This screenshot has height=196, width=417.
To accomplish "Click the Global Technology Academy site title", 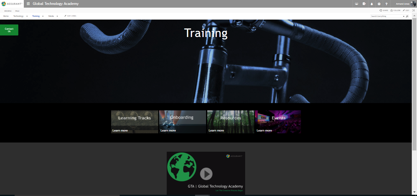I will click(56, 4).
